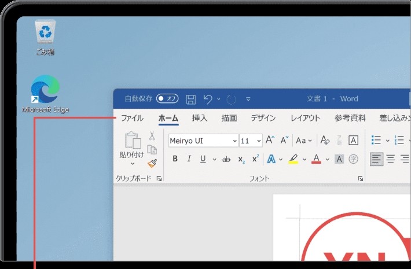Expand the font name dropdown arrow
411x269 pixels.
coord(235,141)
